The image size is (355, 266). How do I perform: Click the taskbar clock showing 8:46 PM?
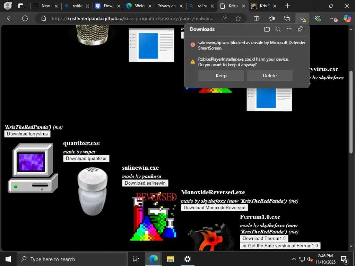(326, 259)
